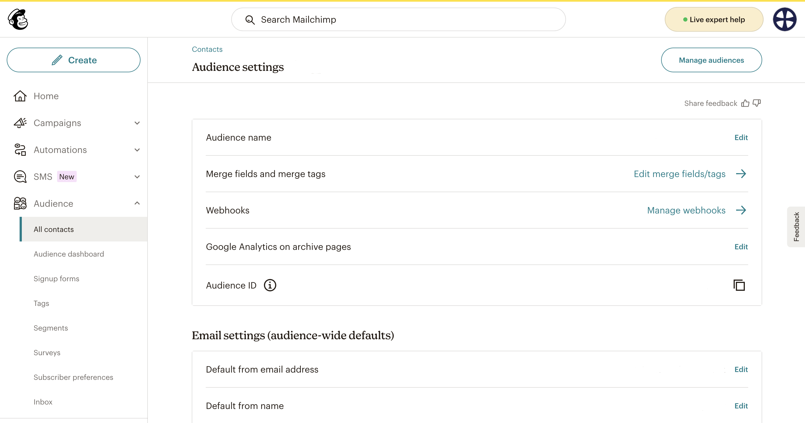Screen dimensions: 805x423
Task: Click Live expert help button
Action: (714, 20)
